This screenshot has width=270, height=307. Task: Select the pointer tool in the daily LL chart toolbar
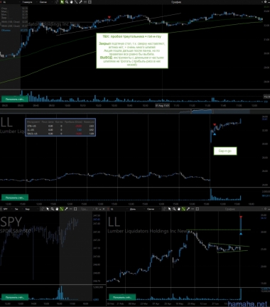pyautogui.click(x=169, y=209)
